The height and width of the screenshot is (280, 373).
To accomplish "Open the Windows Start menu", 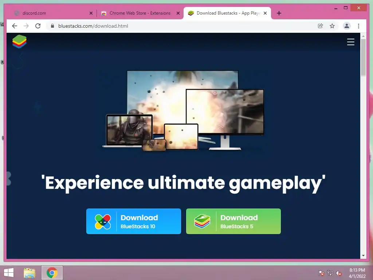I will tap(9, 273).
